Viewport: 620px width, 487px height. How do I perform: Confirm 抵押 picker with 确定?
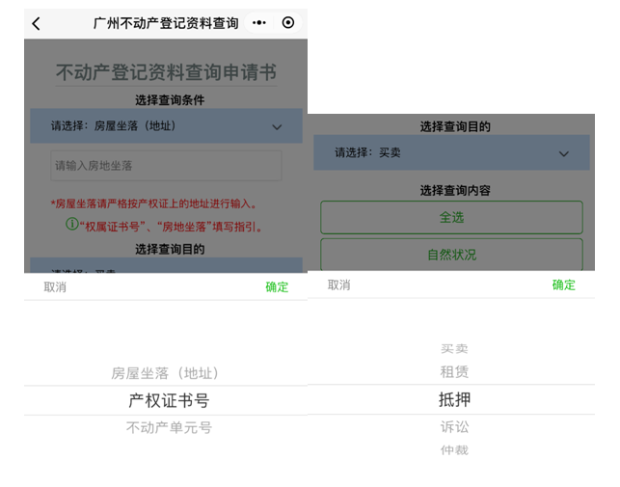(x=563, y=285)
